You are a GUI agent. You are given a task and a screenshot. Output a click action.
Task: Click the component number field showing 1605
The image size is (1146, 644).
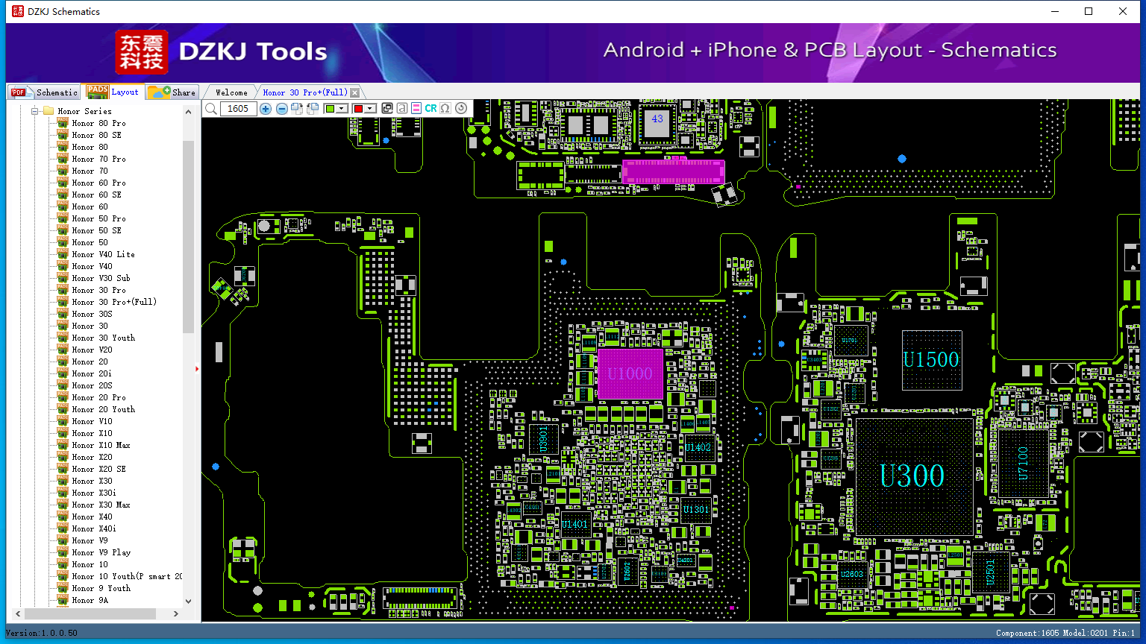click(238, 109)
